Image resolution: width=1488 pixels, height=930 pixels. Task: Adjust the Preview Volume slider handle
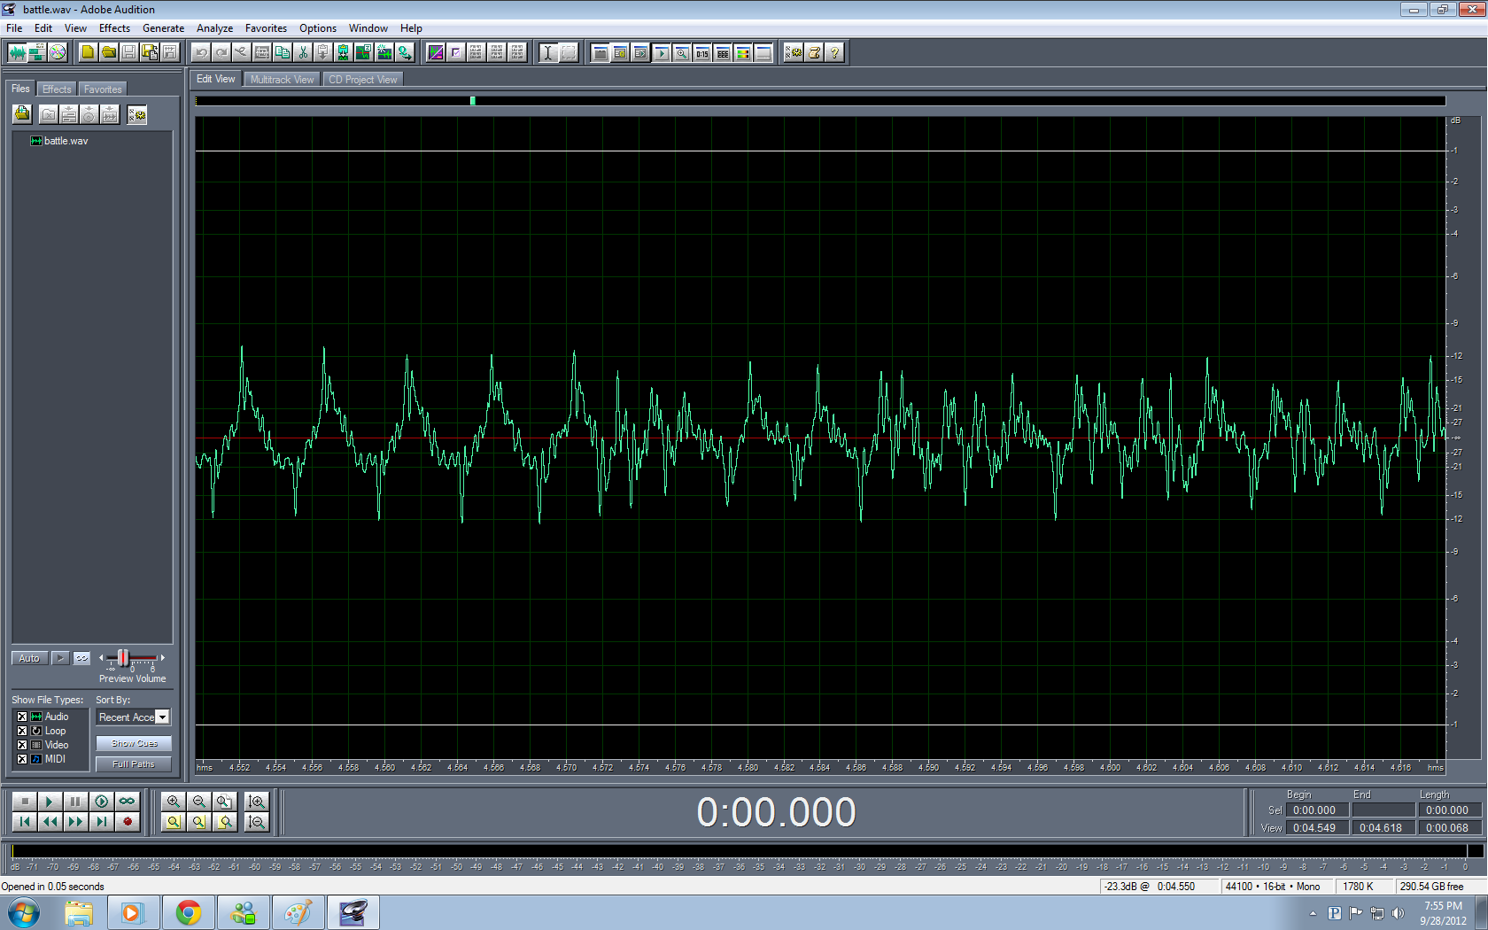123,657
